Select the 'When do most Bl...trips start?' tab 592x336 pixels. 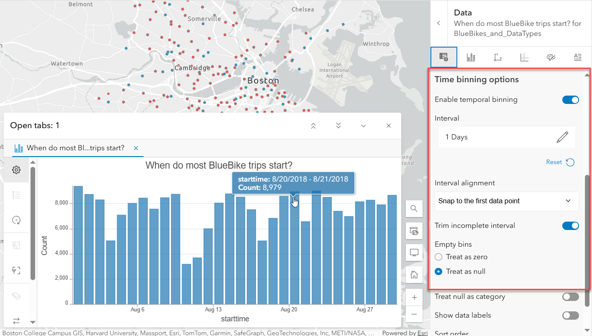75,148
